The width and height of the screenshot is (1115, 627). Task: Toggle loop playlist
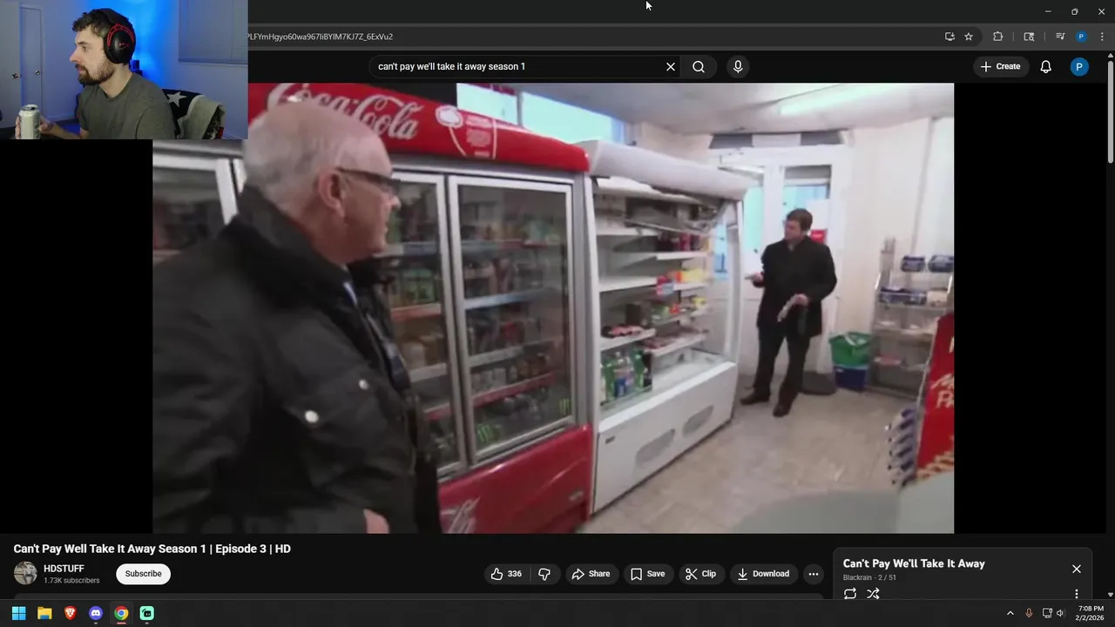click(x=850, y=594)
